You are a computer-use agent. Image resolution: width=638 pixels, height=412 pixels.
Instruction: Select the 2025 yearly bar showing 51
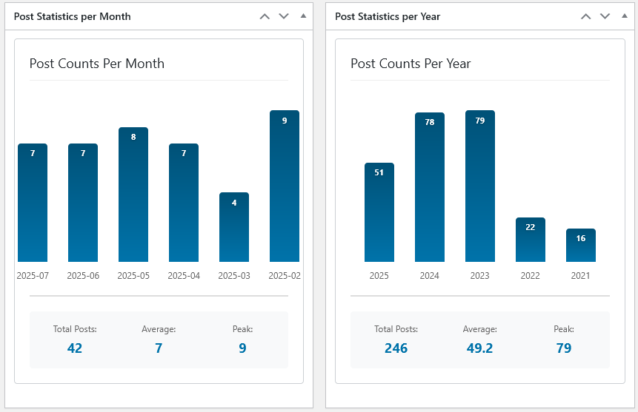pyautogui.click(x=379, y=212)
